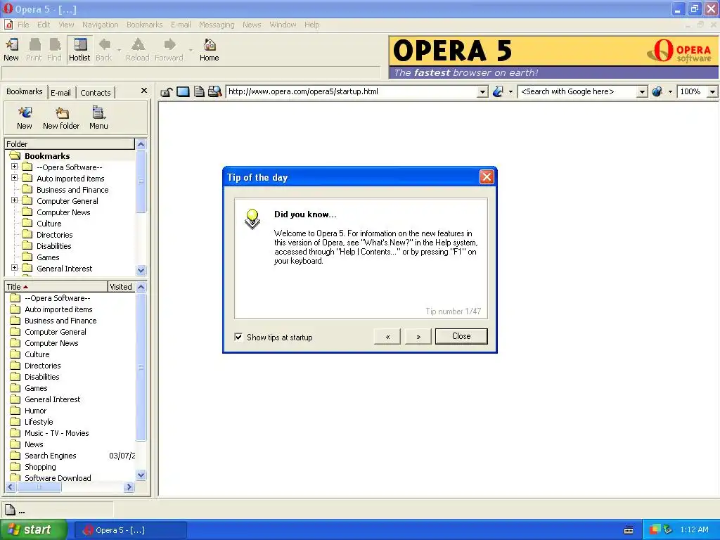Toggle the Hotlist panel button

click(80, 50)
